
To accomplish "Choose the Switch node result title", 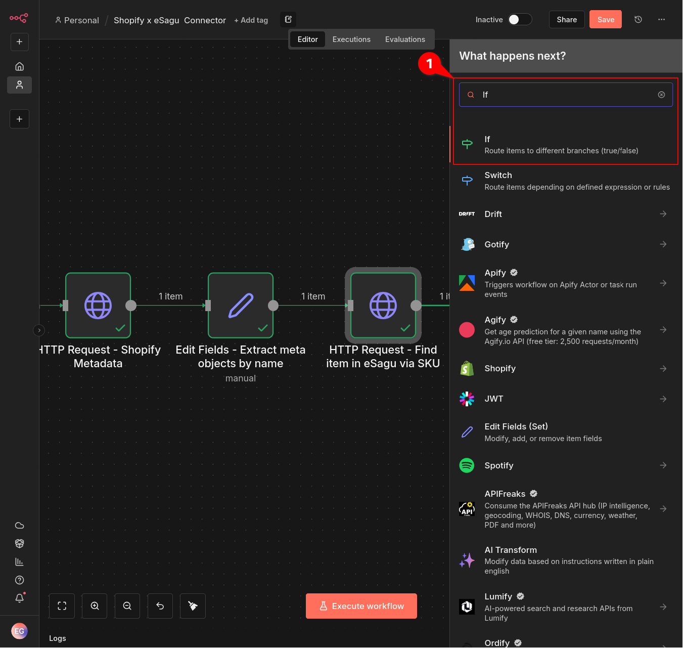I will click(x=498, y=175).
